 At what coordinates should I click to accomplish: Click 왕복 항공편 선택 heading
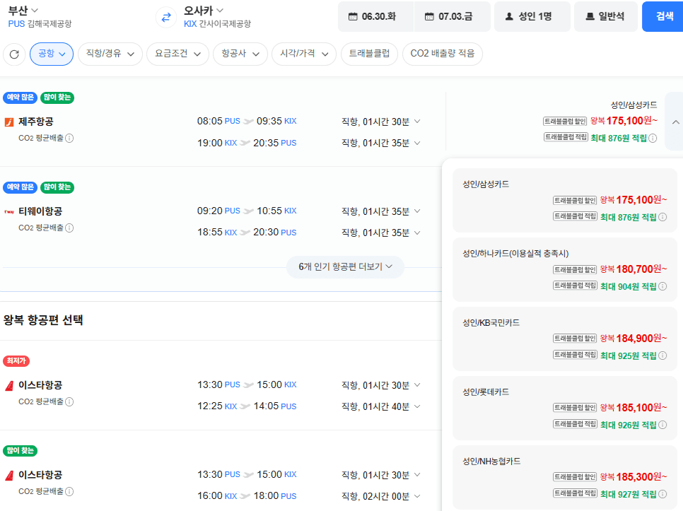(x=43, y=320)
